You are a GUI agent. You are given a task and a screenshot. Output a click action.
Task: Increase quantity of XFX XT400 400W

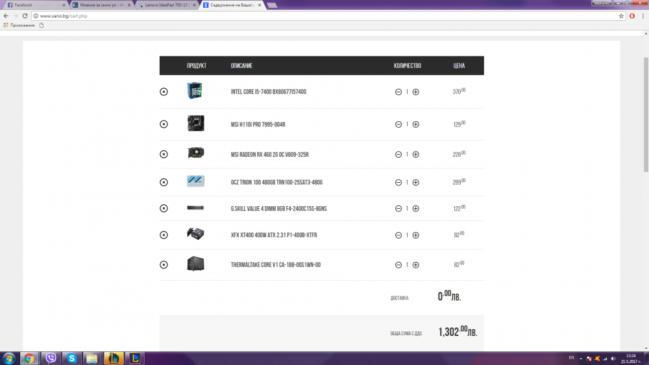(x=415, y=235)
